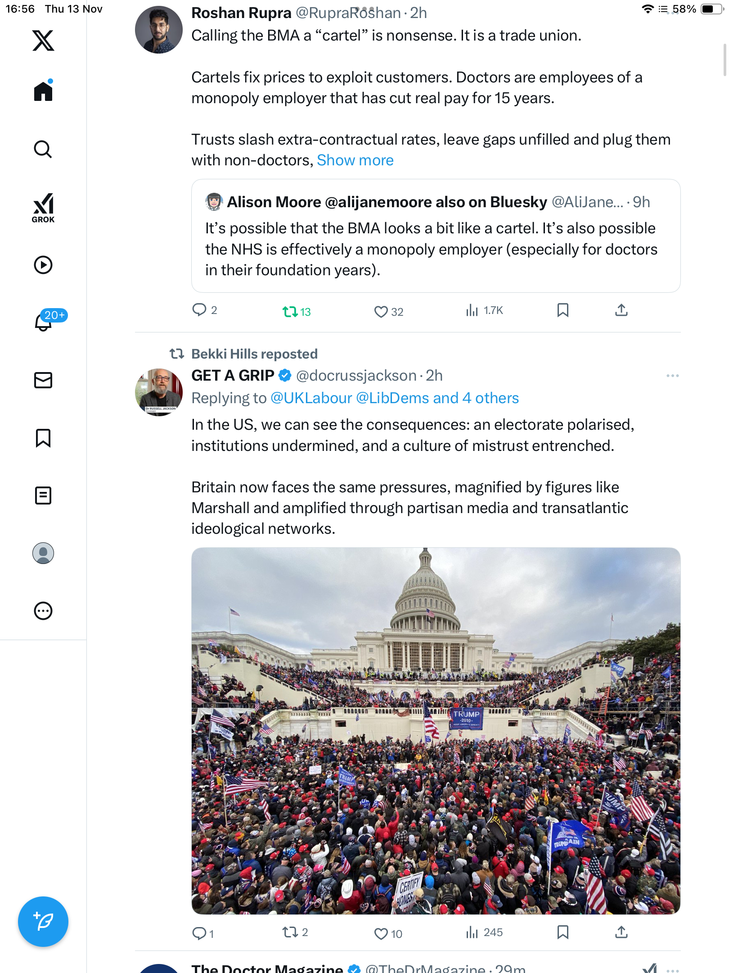Open the profile page from sidebar

(x=43, y=553)
